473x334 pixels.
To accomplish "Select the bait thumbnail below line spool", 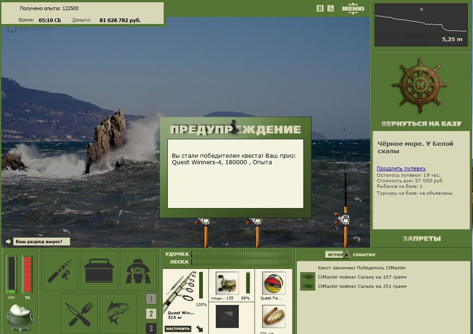I will [274, 316].
